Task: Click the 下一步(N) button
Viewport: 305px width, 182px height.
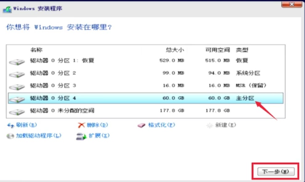Action: point(276,172)
